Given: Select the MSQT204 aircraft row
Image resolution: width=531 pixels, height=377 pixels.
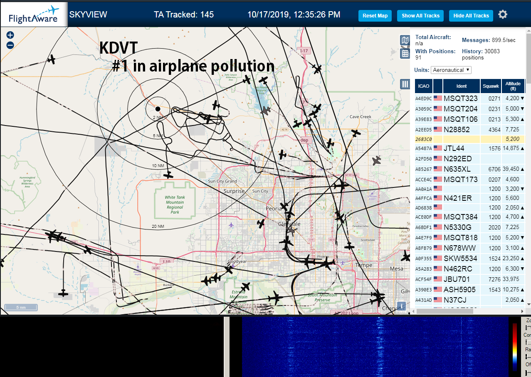Looking at the screenshot, I should click(469, 109).
